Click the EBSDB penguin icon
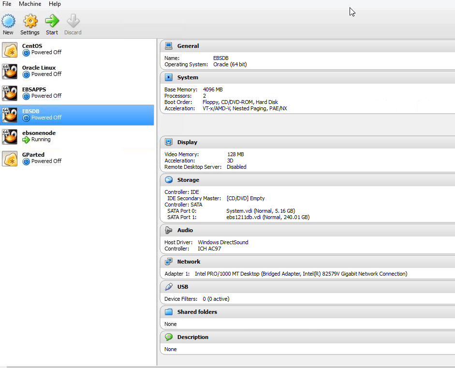This screenshot has height=368, width=455. click(x=10, y=115)
